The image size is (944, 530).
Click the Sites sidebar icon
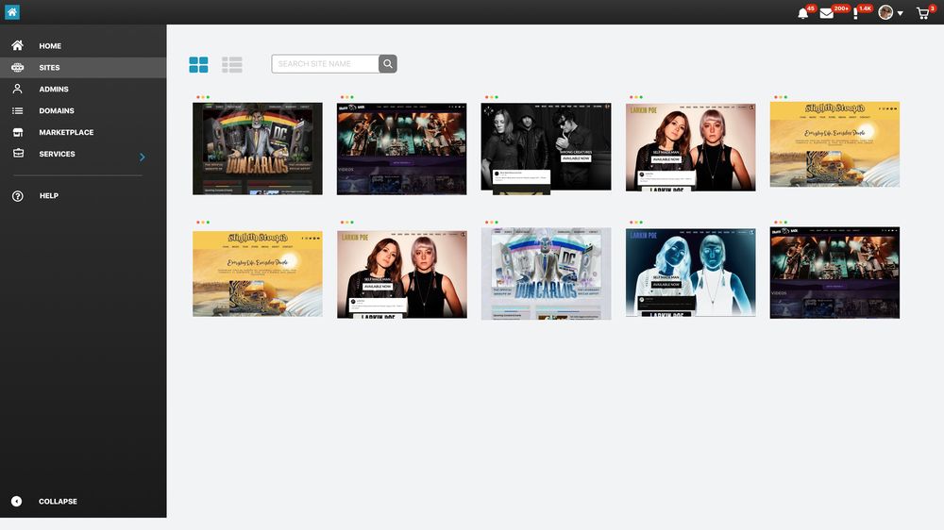pyautogui.click(x=17, y=67)
